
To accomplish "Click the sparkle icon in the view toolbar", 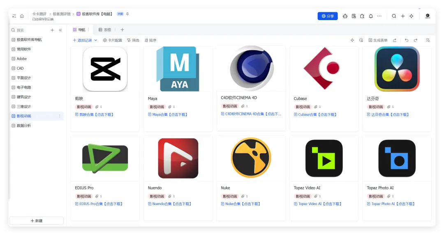I will click(352, 40).
